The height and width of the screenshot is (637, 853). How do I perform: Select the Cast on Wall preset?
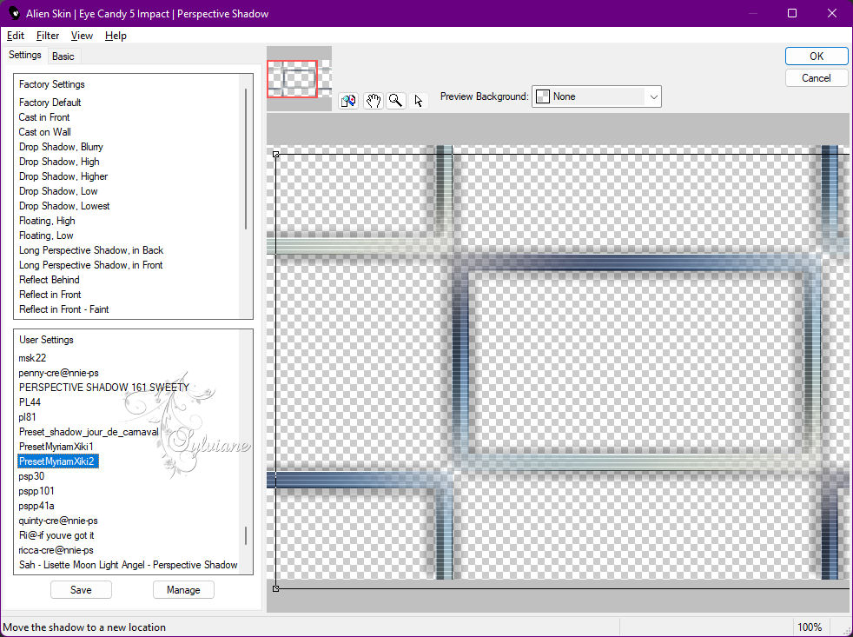pyautogui.click(x=44, y=132)
